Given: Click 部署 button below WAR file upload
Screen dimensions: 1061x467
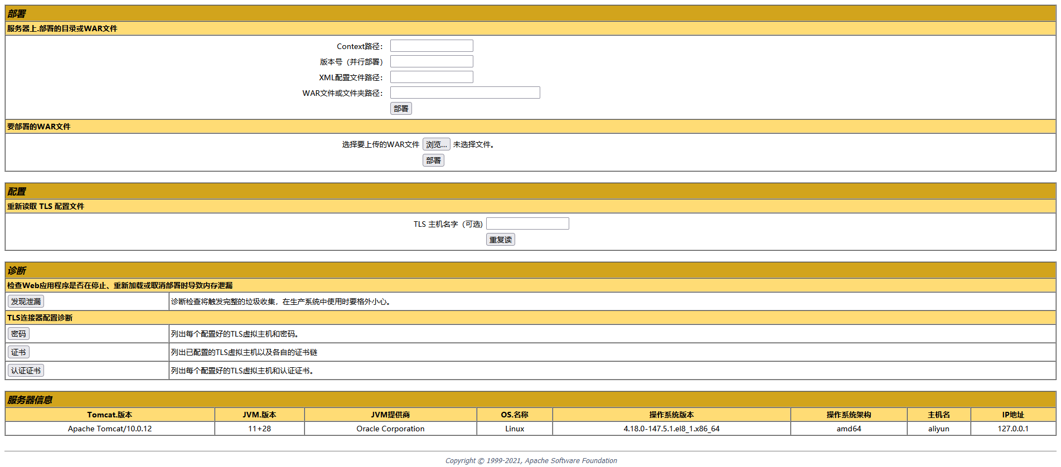Looking at the screenshot, I should click(x=433, y=160).
